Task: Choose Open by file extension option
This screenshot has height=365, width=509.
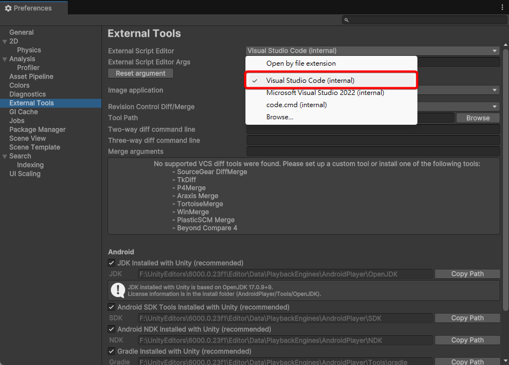Action: pos(301,64)
